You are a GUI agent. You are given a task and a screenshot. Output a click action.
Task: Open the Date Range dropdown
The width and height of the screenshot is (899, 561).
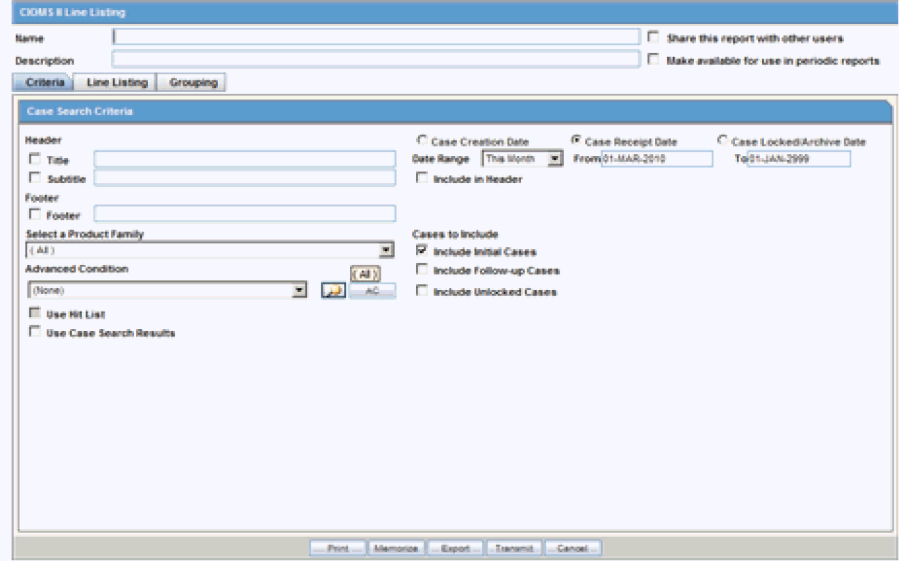[521, 159]
